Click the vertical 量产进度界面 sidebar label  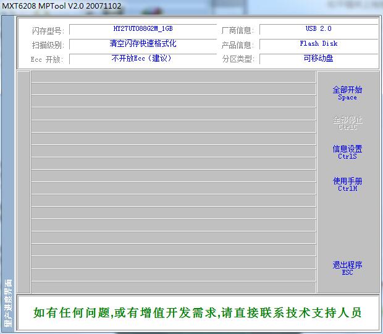8,303
